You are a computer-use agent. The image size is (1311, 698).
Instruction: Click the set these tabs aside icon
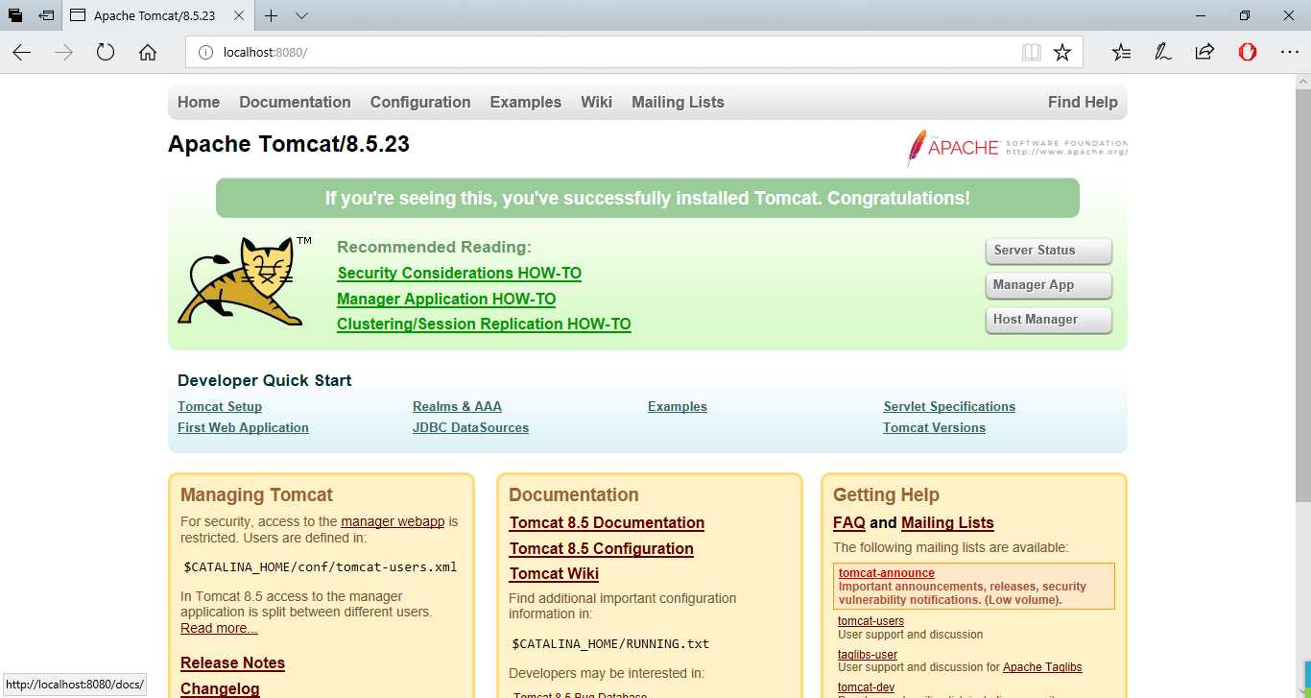tap(46, 15)
